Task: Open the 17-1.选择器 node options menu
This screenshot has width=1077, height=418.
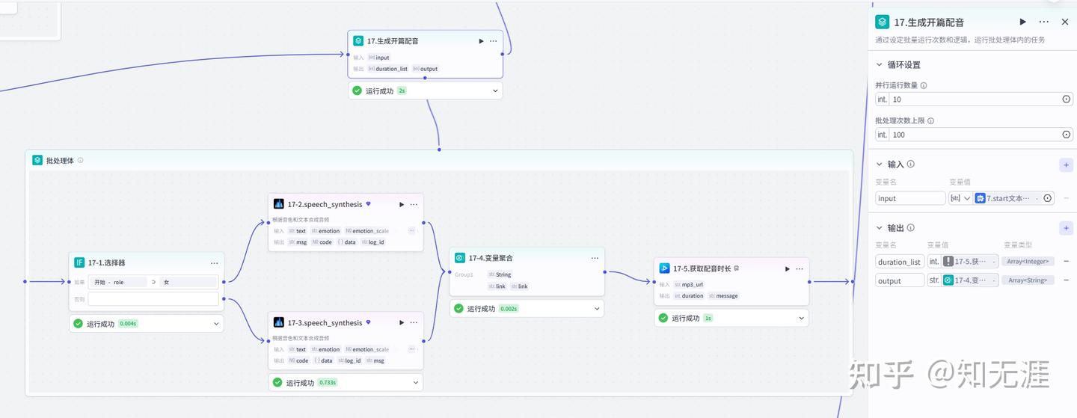Action: [215, 262]
